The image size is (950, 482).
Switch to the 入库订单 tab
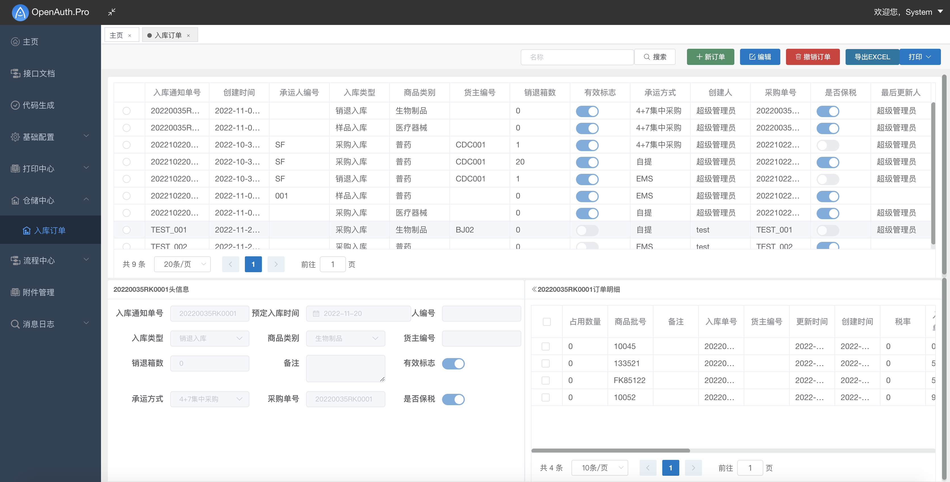pyautogui.click(x=168, y=35)
